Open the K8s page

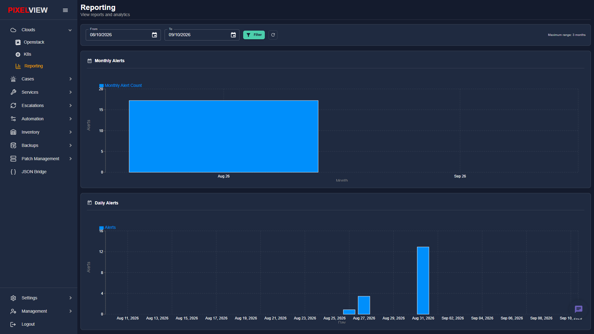[28, 54]
